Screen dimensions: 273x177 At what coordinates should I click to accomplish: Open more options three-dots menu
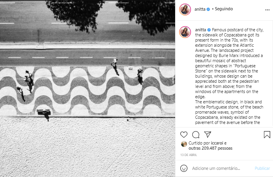[x=267, y=10]
